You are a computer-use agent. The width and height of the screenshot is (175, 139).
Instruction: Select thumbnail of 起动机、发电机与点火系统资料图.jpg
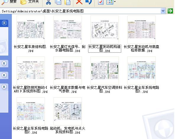(x=68, y=111)
